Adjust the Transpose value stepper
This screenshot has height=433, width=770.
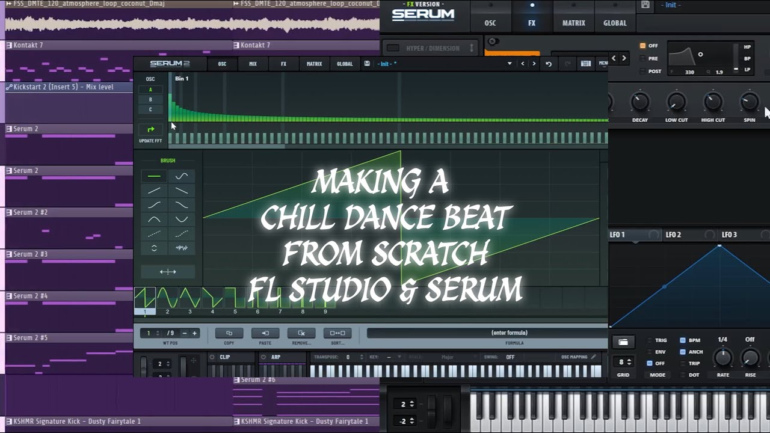pyautogui.click(x=362, y=357)
